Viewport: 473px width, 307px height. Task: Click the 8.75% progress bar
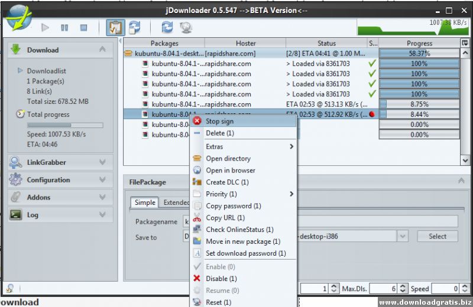coord(419,104)
